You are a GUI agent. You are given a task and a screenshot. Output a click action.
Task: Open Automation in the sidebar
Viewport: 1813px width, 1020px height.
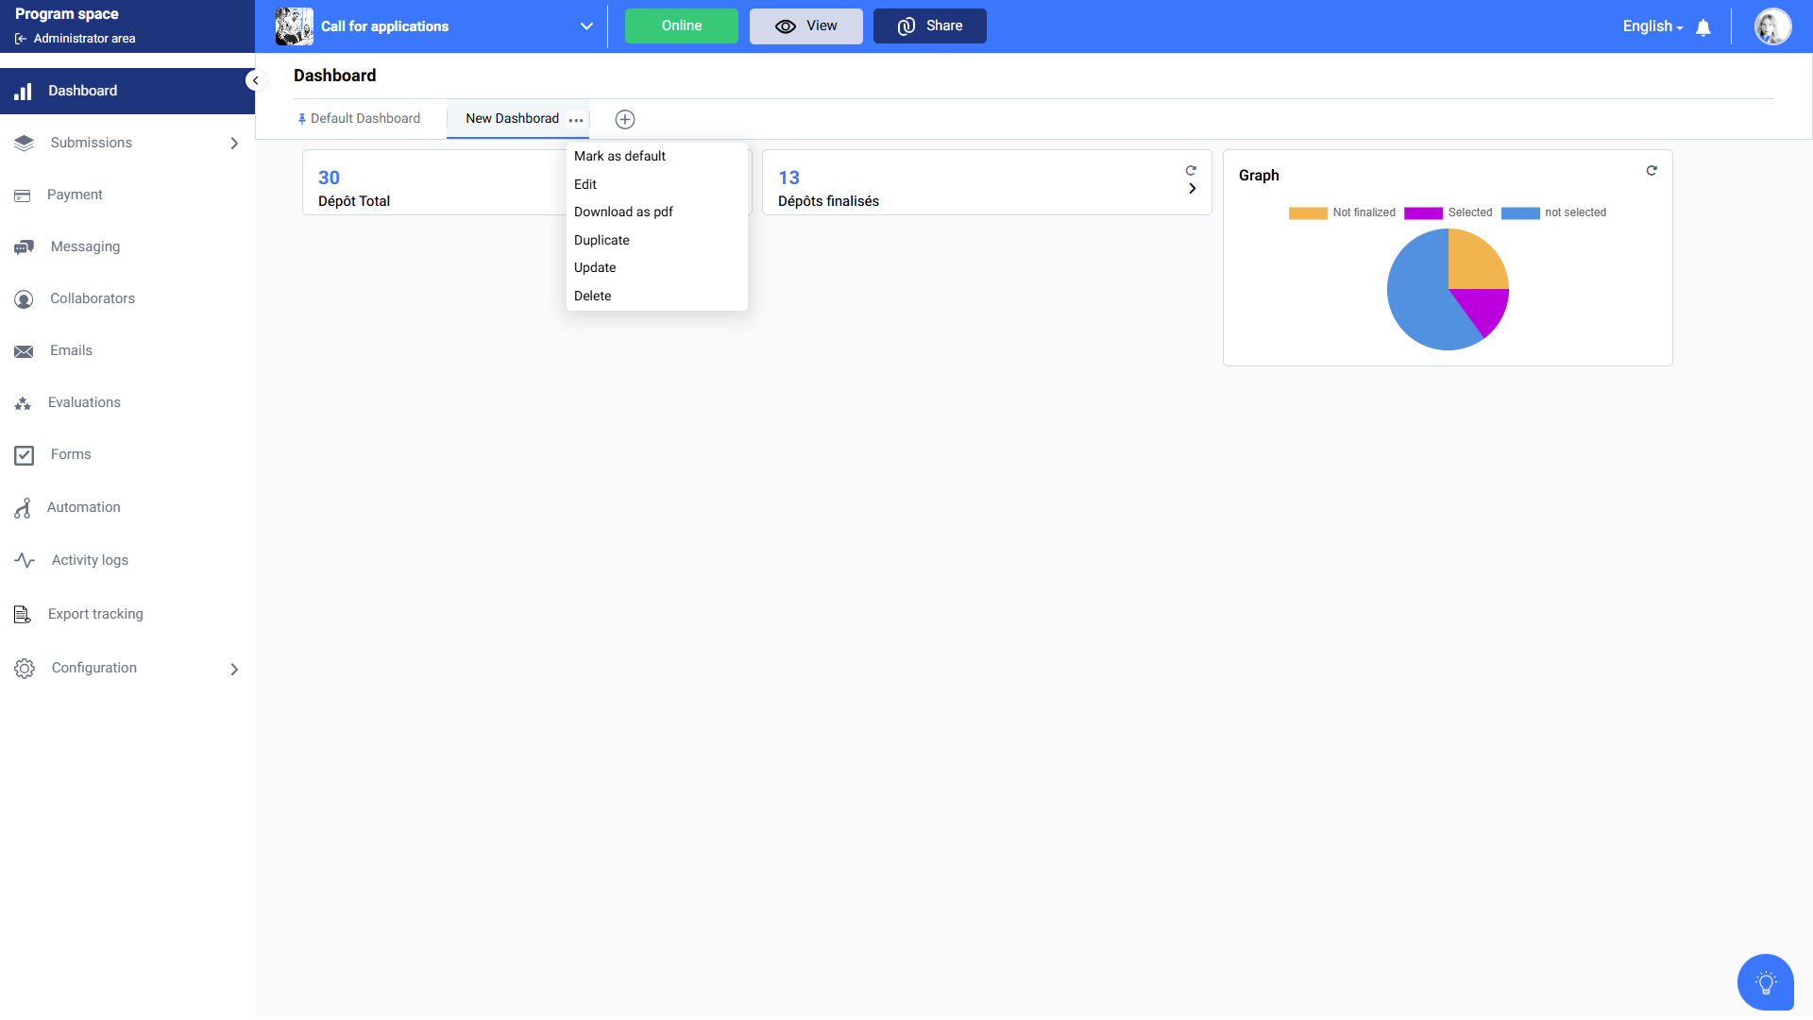(84, 507)
